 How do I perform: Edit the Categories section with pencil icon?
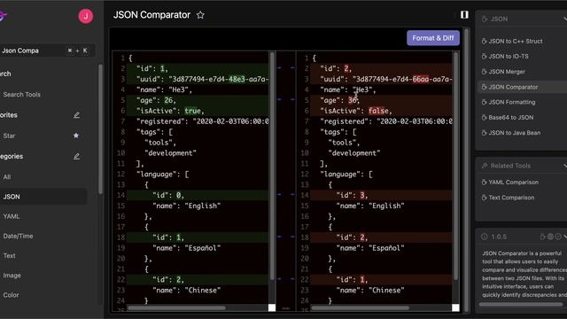[x=76, y=157]
